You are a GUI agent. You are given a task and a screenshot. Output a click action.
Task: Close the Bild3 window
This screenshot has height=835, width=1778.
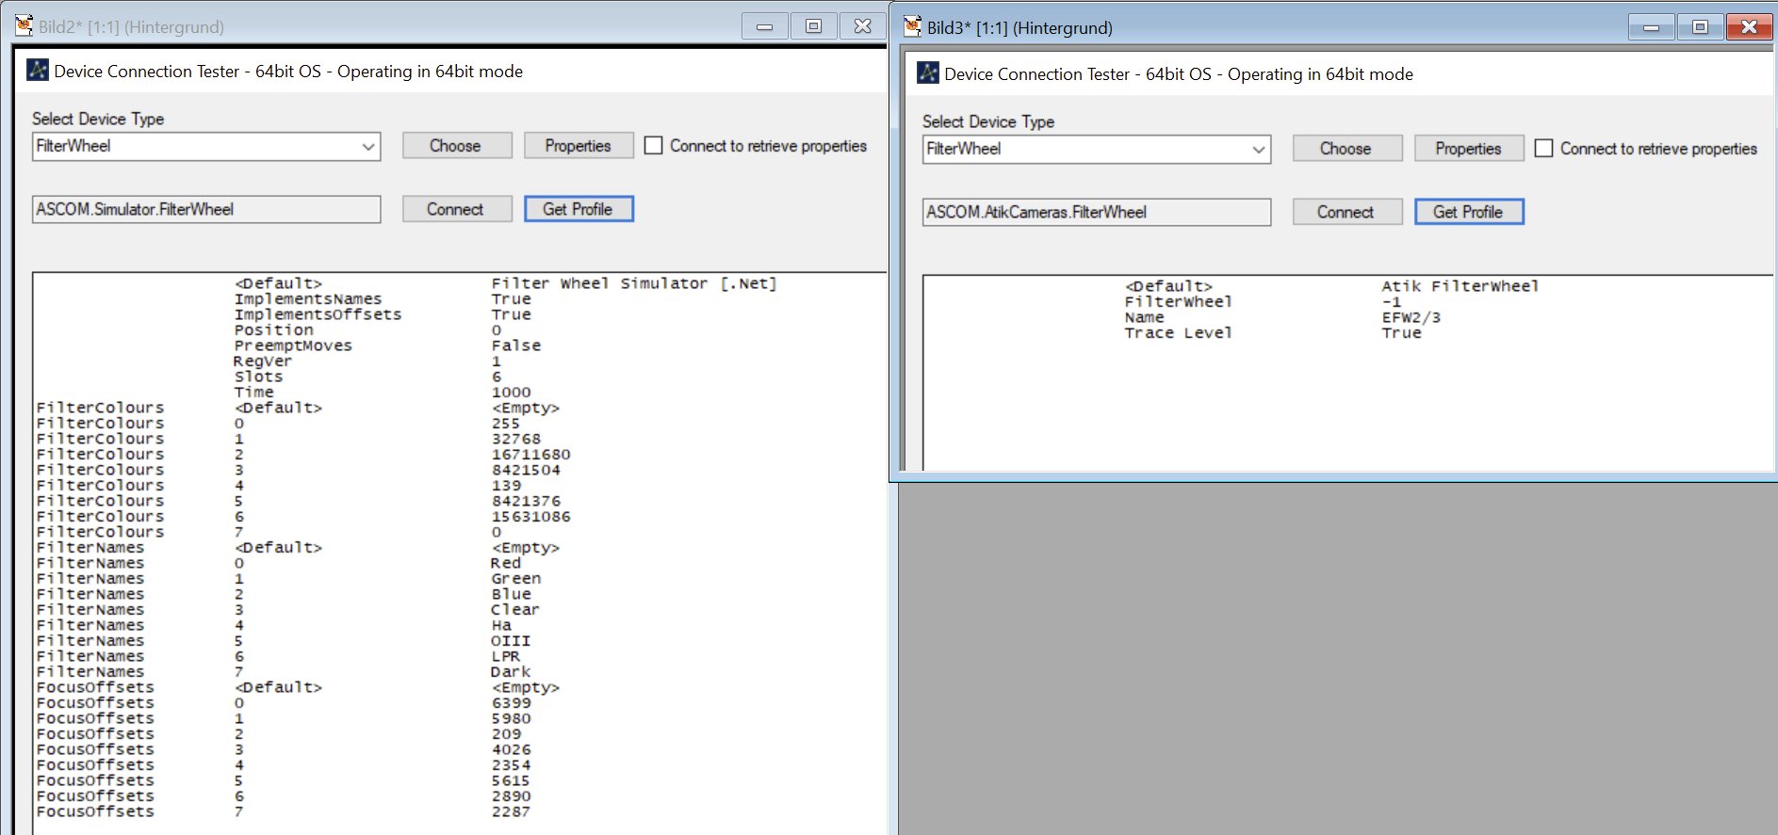coord(1749,27)
